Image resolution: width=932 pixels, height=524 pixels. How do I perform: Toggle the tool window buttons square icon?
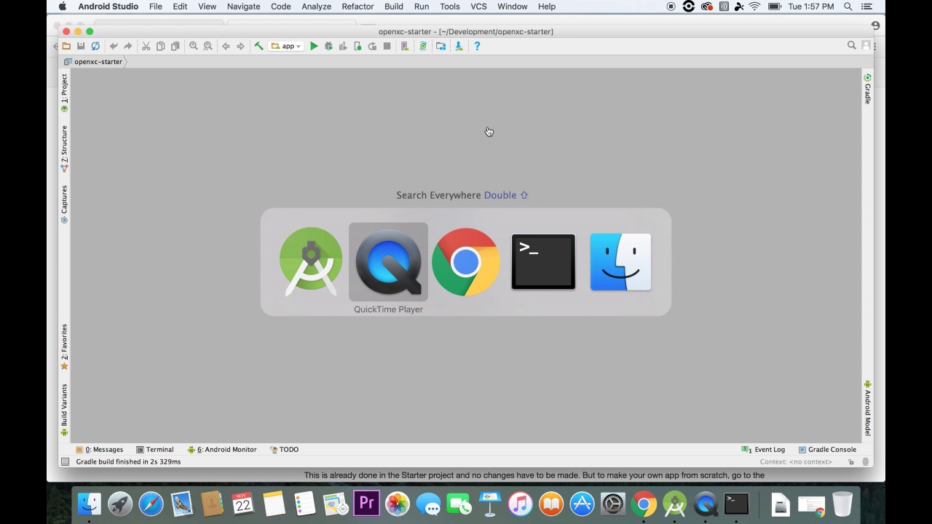point(65,462)
